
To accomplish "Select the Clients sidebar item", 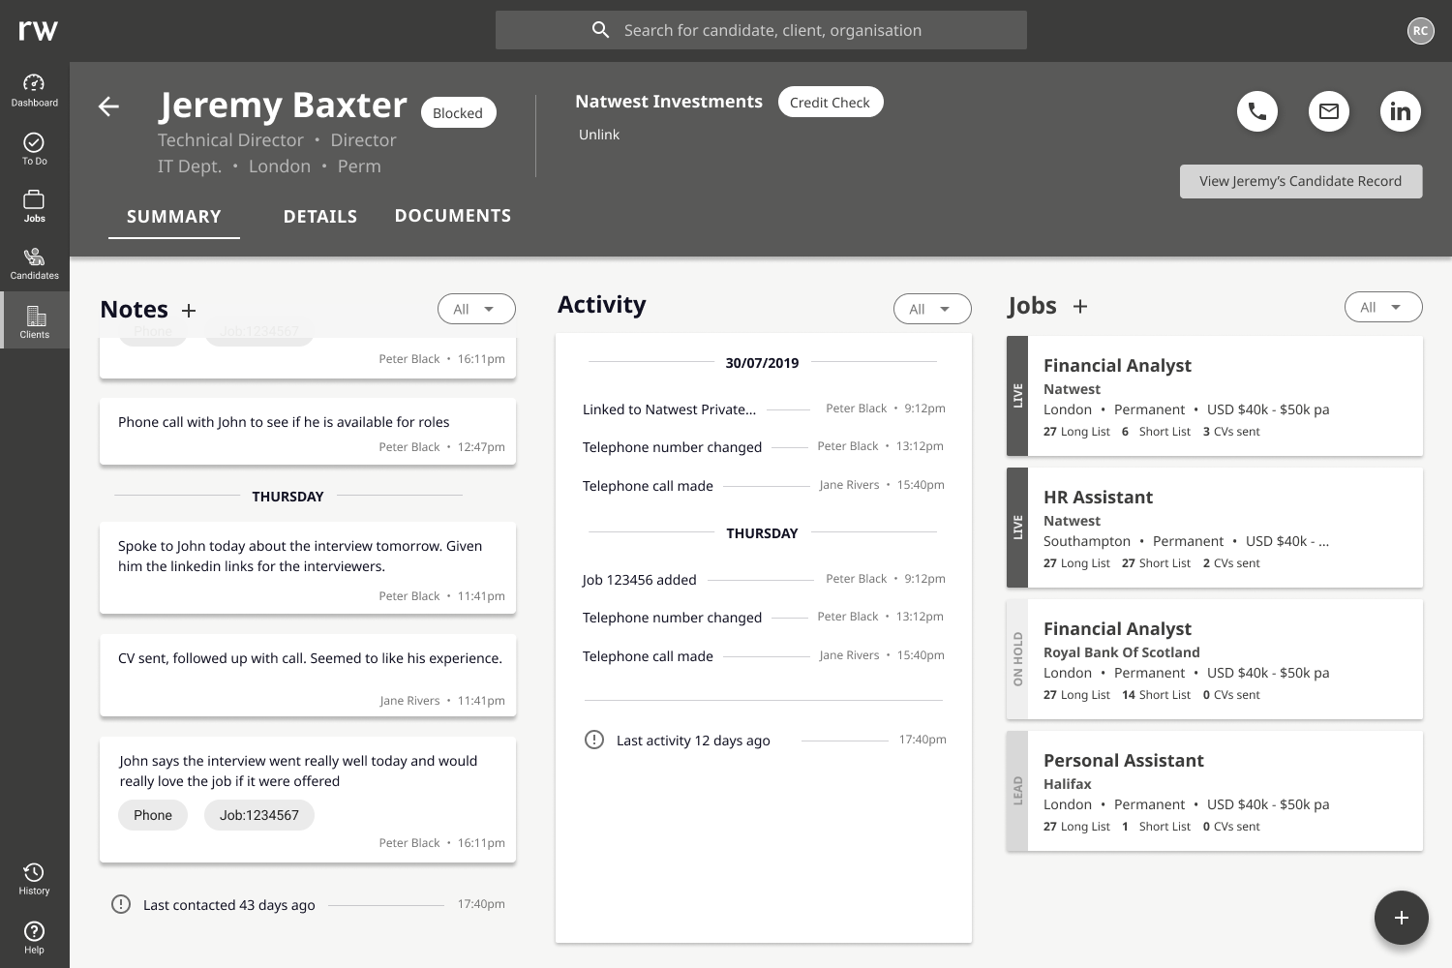I will (x=34, y=321).
